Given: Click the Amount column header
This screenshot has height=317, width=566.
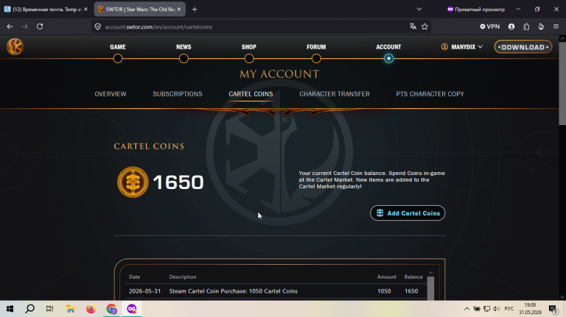Looking at the screenshot, I should (387, 277).
